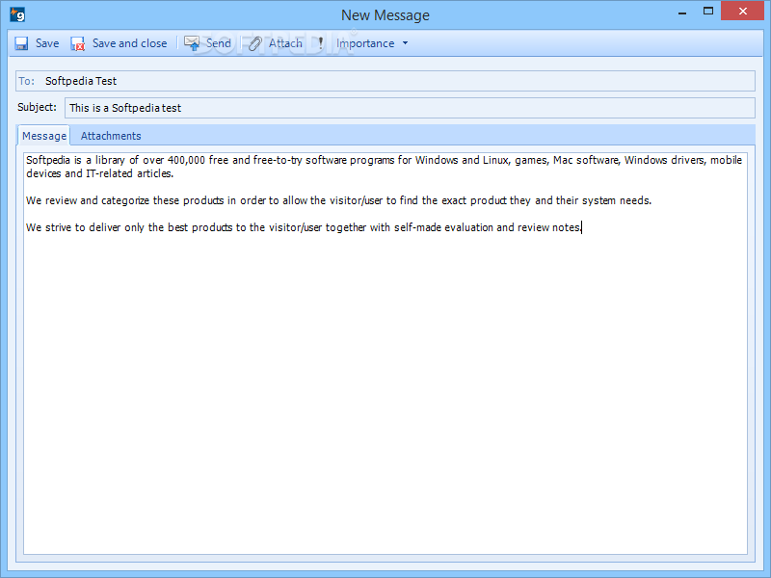
Task: Focus the Subject input field
Action: pos(410,108)
